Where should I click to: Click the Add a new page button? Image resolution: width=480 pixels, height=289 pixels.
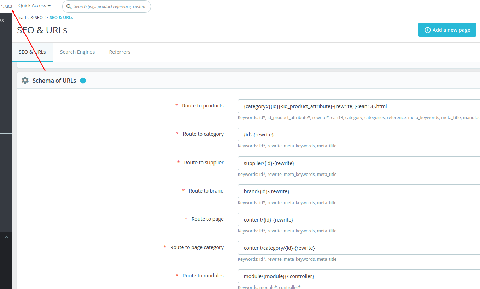447,30
